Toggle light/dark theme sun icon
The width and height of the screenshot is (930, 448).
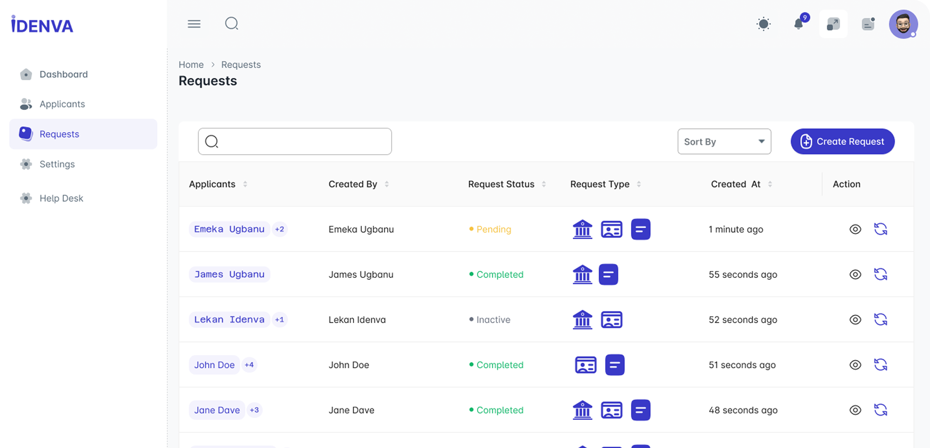point(763,24)
